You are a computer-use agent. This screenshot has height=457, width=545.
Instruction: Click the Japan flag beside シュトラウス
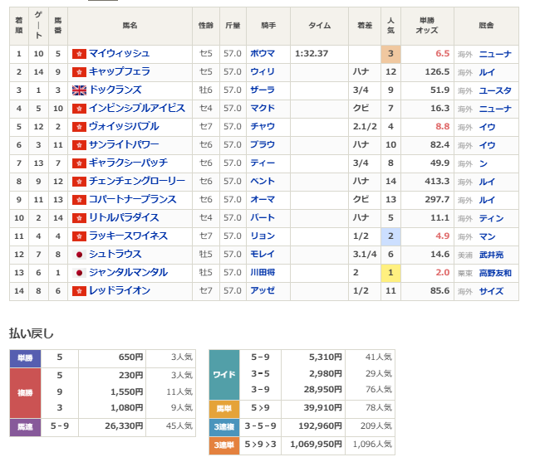click(80, 255)
